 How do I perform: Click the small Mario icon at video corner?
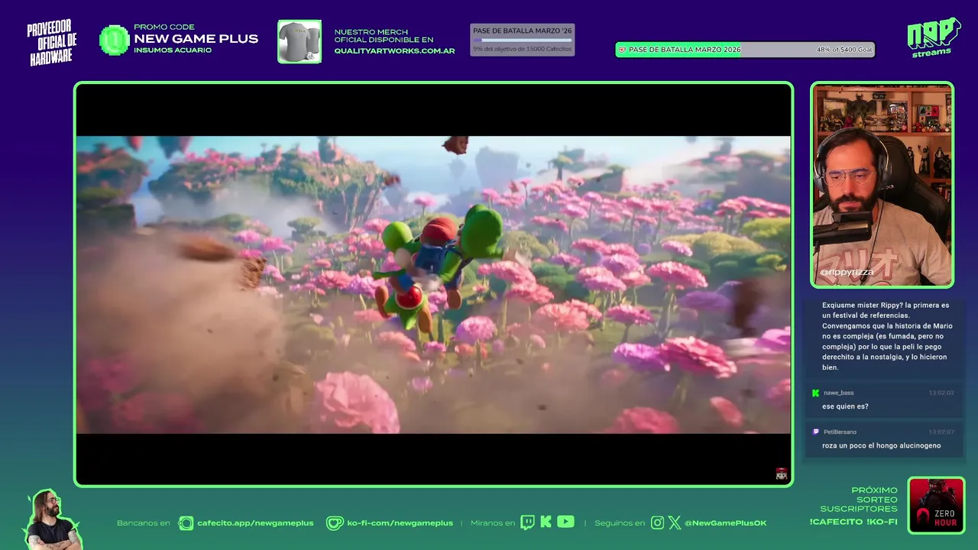click(781, 474)
